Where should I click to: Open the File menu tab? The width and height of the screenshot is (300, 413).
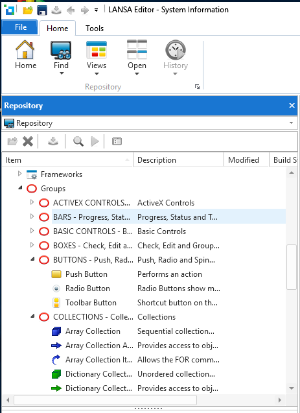coord(19,27)
